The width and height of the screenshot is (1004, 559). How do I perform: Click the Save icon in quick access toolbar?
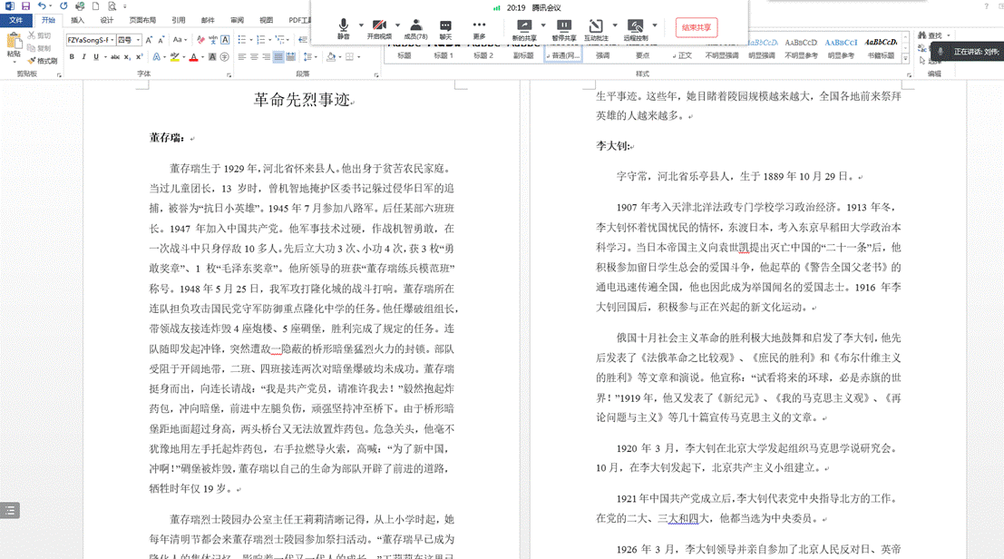click(x=25, y=6)
